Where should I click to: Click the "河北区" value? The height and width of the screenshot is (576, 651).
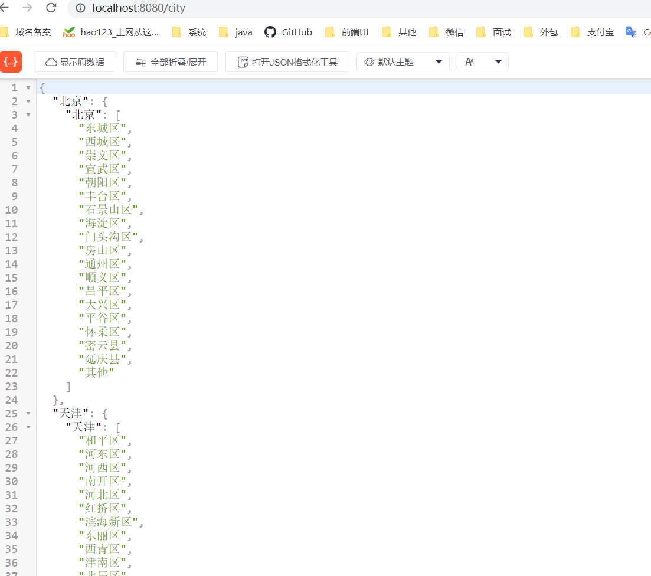(103, 495)
